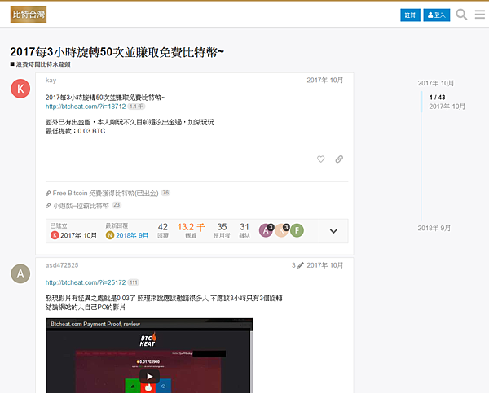
Task: Open the search magnifier icon
Action: [461, 15]
